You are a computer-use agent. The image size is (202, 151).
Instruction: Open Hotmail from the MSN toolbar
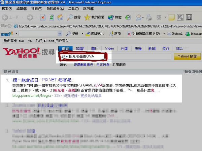click(175, 34)
